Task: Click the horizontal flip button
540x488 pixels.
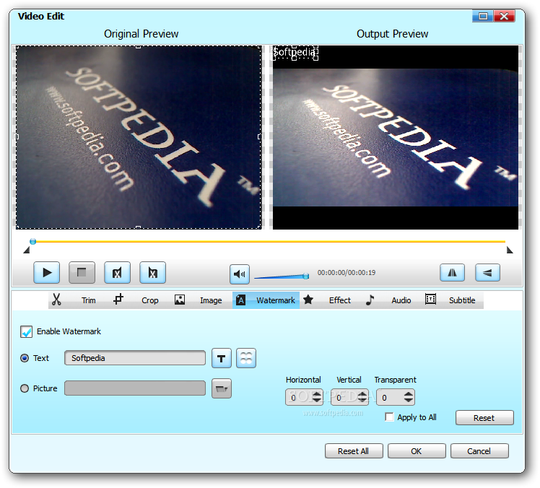Action: pyautogui.click(x=452, y=273)
